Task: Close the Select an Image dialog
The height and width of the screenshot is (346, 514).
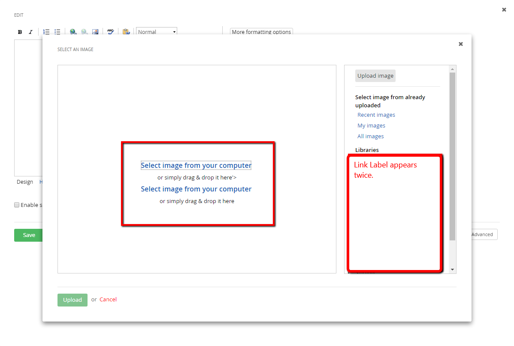Action: (x=460, y=44)
